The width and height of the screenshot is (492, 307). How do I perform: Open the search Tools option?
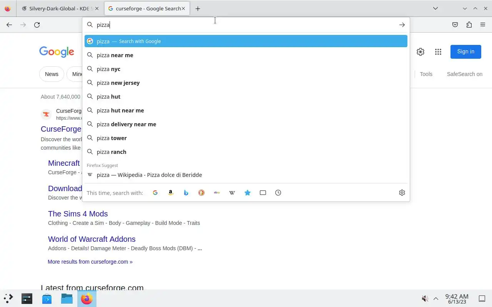426,74
